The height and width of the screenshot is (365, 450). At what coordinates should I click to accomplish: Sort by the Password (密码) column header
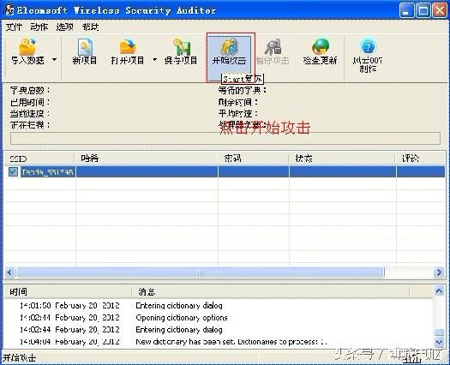(x=253, y=159)
